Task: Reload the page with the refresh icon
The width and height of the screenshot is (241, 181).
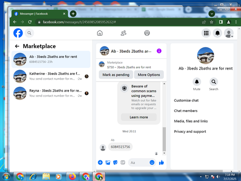Action: [x=30, y=22]
